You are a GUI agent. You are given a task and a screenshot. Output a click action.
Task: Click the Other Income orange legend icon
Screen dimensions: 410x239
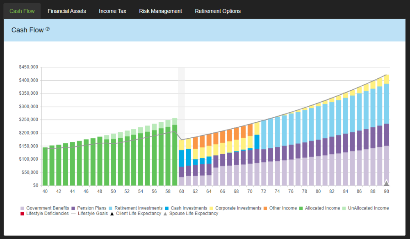tap(264, 208)
